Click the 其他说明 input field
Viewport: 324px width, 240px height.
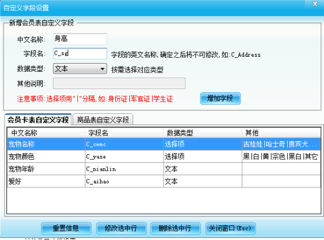tap(119, 84)
